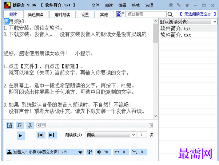Click the microphone recording icon
219x165 pixels.
pos(30,125)
